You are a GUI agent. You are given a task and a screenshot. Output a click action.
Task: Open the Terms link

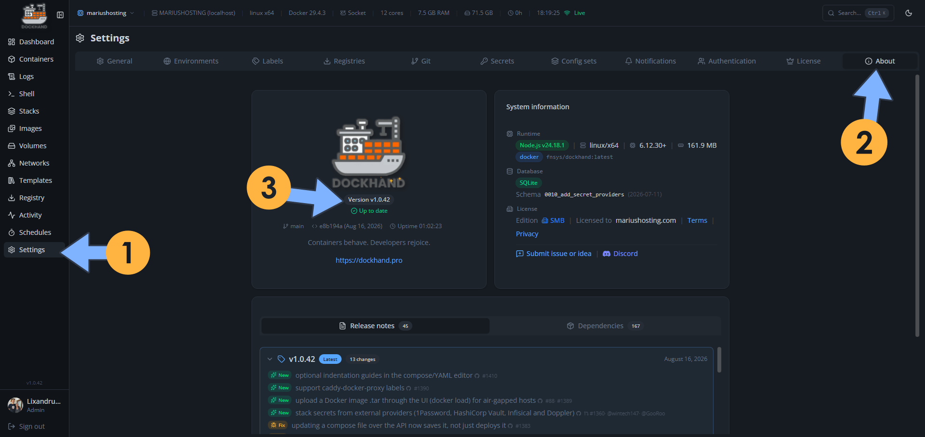point(697,220)
